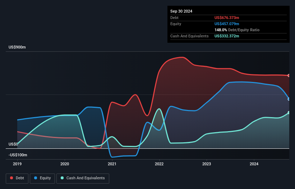This screenshot has width=295, height=189.
Task: Click the Debt label in tooltip
Action: pyautogui.click(x=174, y=18)
